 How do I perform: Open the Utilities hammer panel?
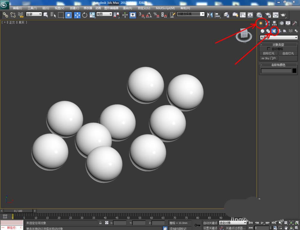click(x=295, y=23)
